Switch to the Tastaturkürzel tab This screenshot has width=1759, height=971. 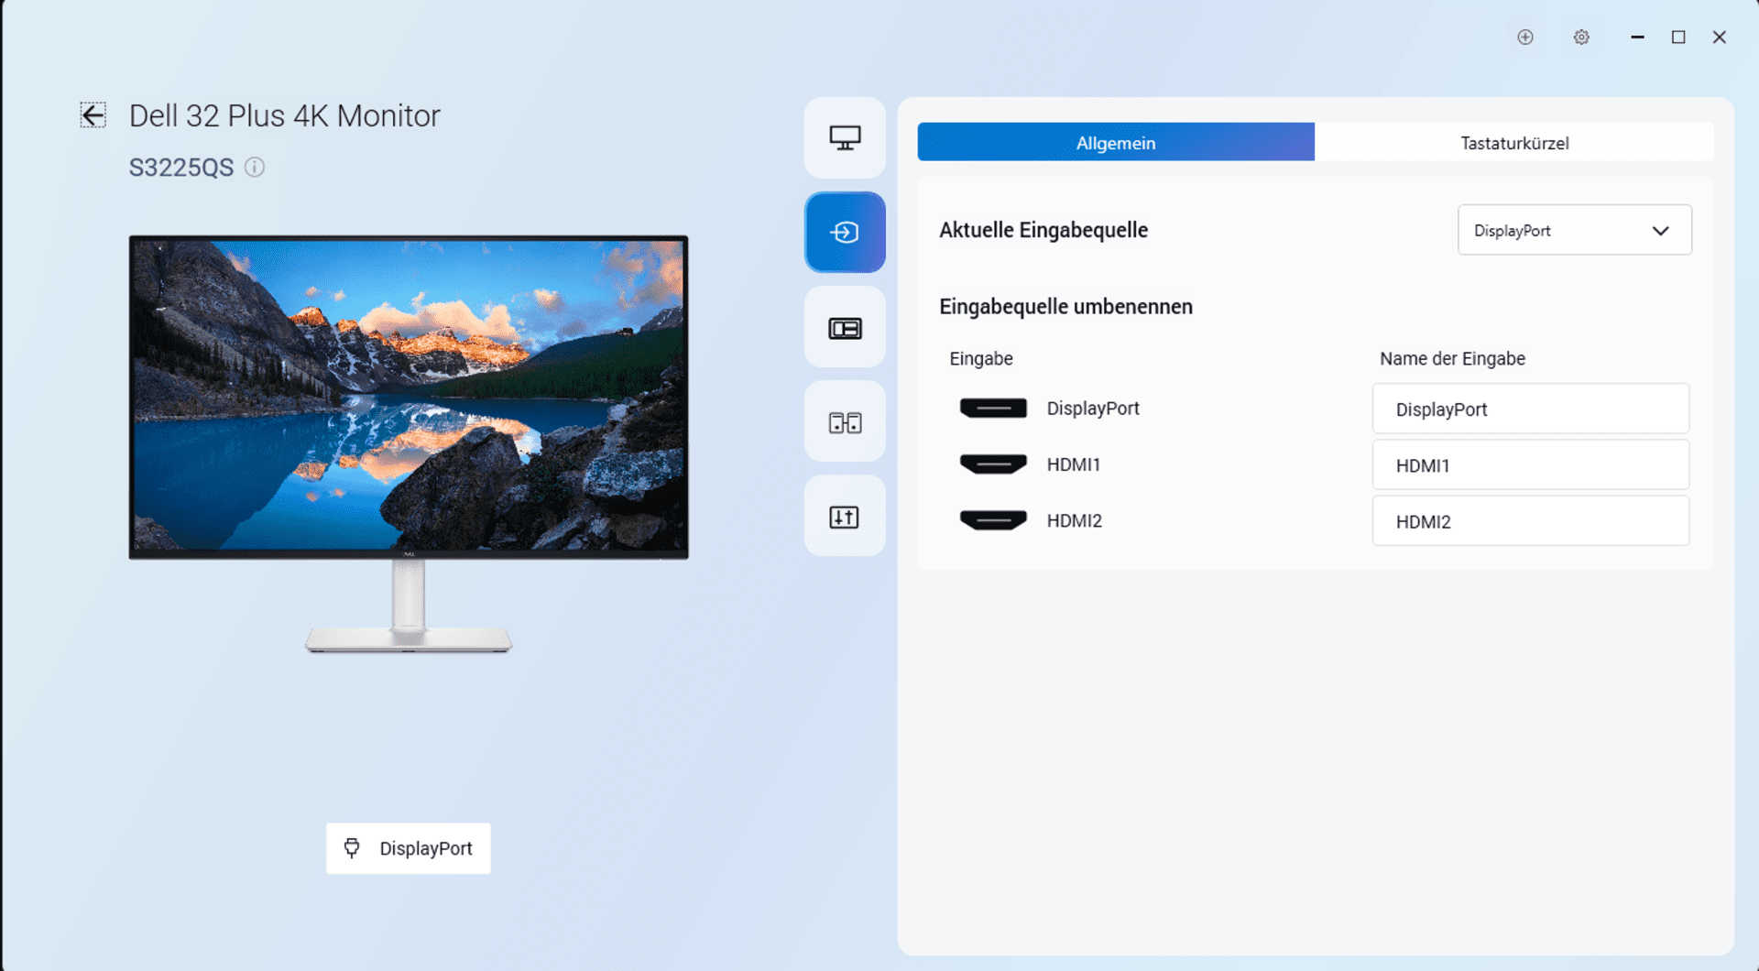(1514, 142)
